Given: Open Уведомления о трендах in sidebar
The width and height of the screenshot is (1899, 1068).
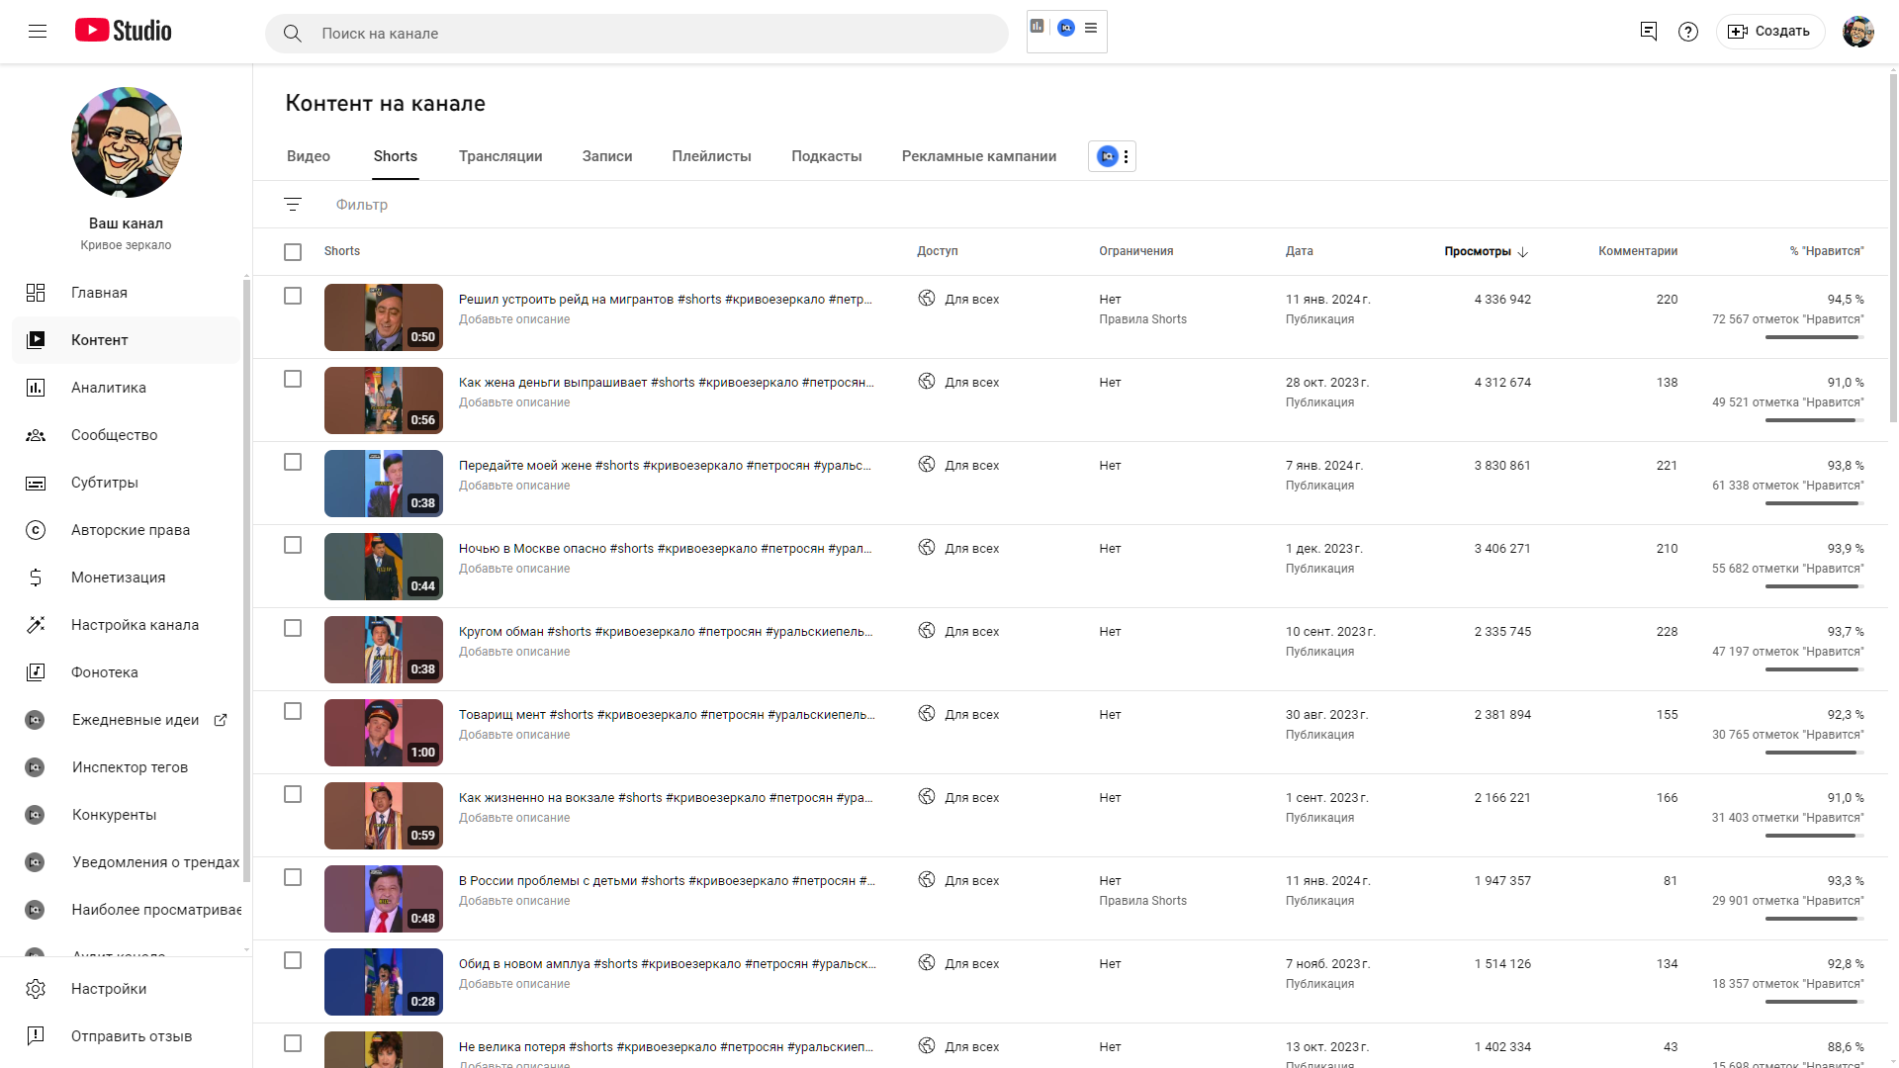Looking at the screenshot, I should coord(127,862).
